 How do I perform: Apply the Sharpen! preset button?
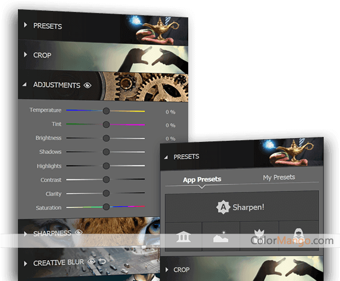pyautogui.click(x=242, y=207)
